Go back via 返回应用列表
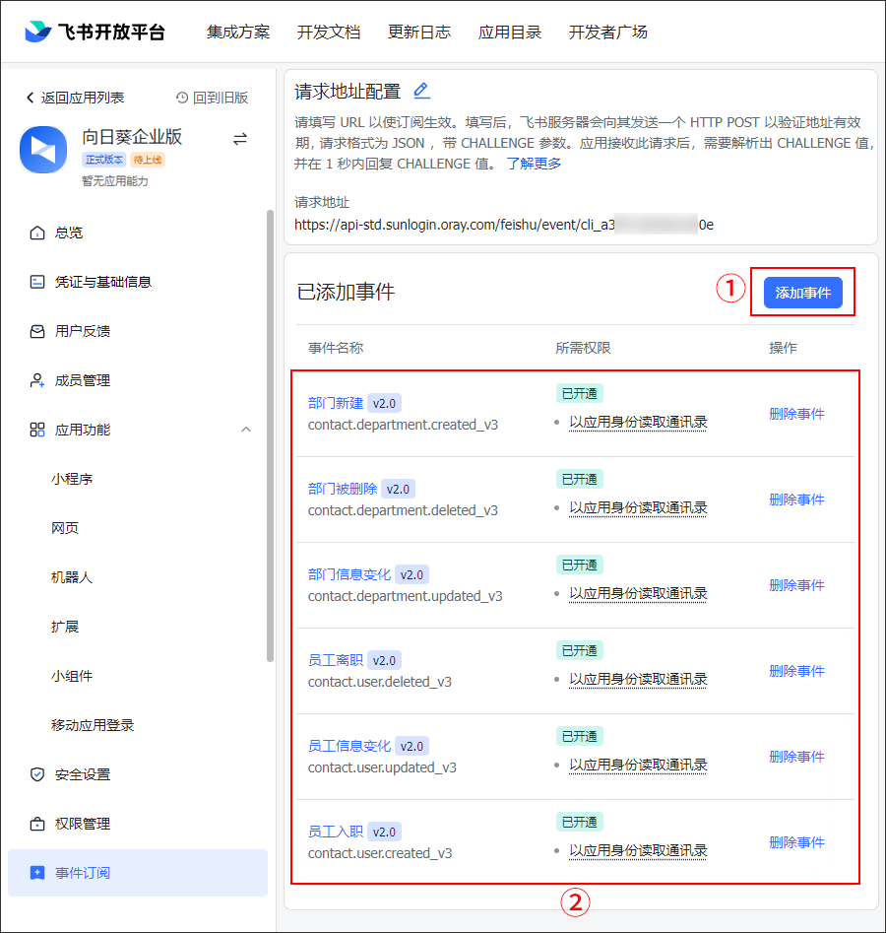Image resolution: width=886 pixels, height=933 pixels. tap(75, 98)
